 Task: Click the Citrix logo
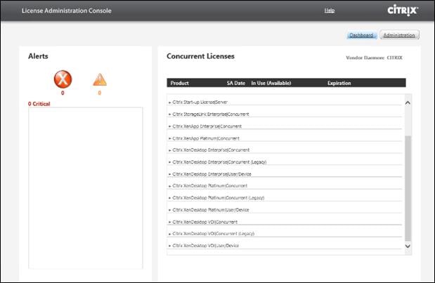(403, 11)
